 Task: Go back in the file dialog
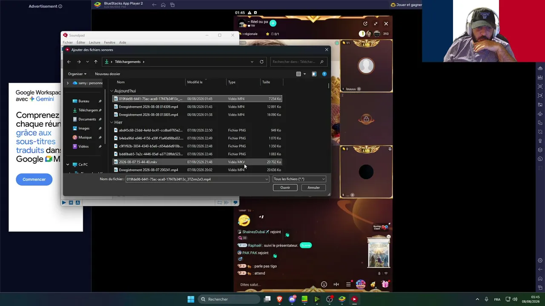coord(69,62)
